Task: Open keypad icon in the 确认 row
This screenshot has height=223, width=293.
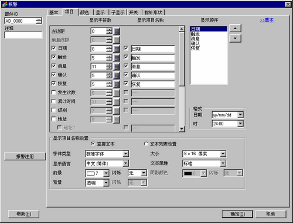Action: pos(117,76)
